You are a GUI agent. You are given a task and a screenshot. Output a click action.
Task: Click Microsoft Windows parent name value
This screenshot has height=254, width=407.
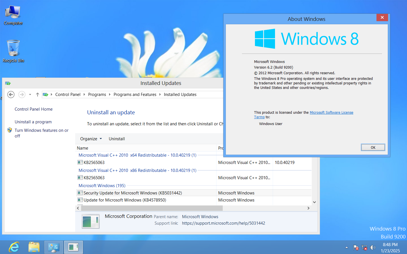coord(200,217)
